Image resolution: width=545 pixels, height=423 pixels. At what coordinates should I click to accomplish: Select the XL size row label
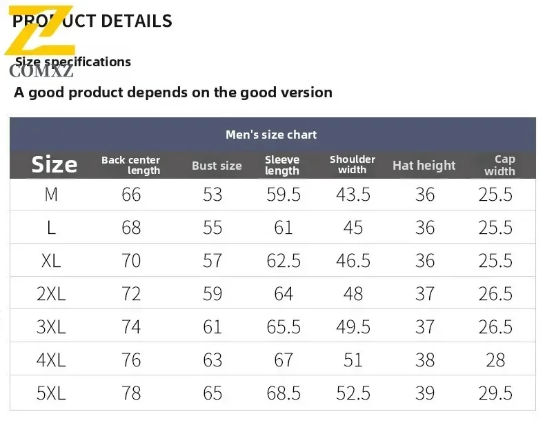[51, 260]
